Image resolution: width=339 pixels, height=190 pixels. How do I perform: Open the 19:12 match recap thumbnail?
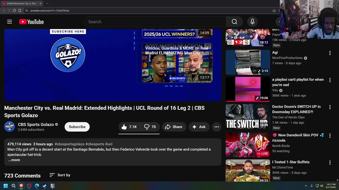click(x=248, y=37)
